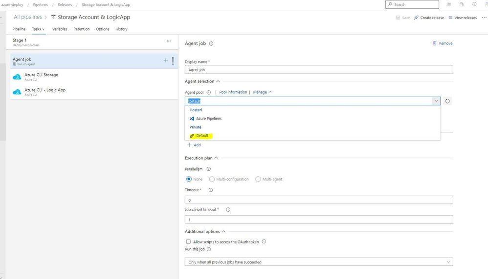
Task: Click the Display name input field
Action: click(x=319, y=70)
